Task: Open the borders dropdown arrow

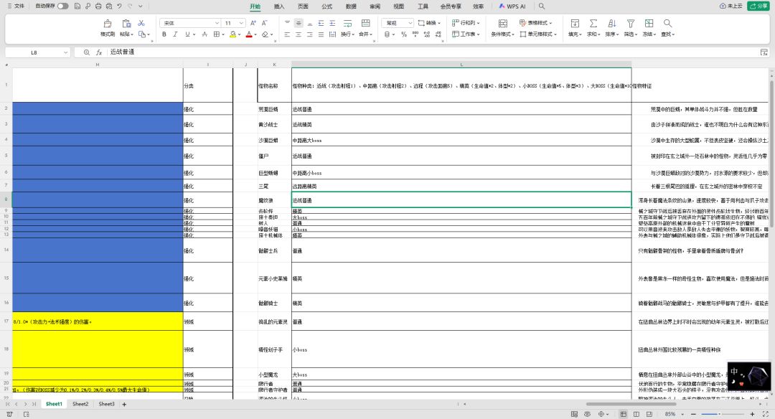Action: coord(223,34)
